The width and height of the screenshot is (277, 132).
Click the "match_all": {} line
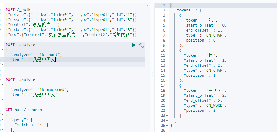(x=31, y=125)
